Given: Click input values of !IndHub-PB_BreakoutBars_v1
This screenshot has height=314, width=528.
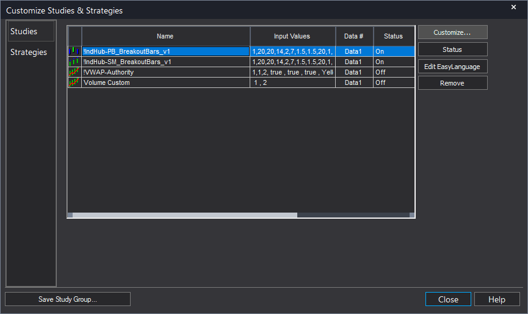Looking at the screenshot, I should click(x=292, y=51).
